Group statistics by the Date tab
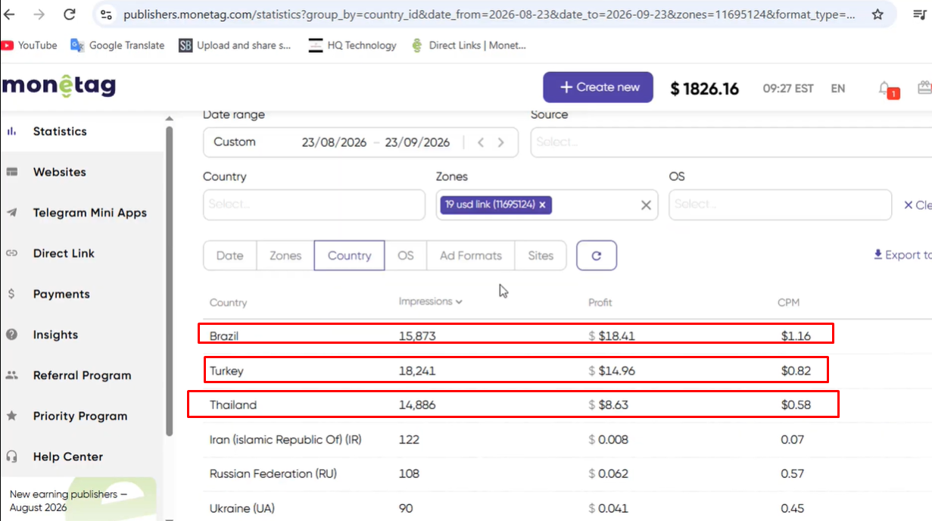This screenshot has width=932, height=521. point(230,255)
